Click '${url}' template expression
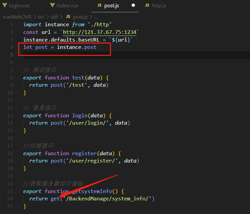 pos(121,40)
